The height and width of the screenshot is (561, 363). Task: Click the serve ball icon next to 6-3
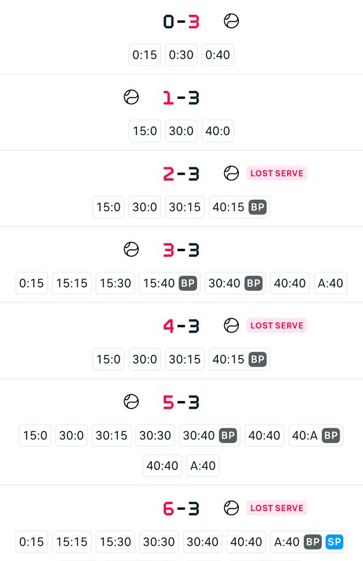pos(232,508)
